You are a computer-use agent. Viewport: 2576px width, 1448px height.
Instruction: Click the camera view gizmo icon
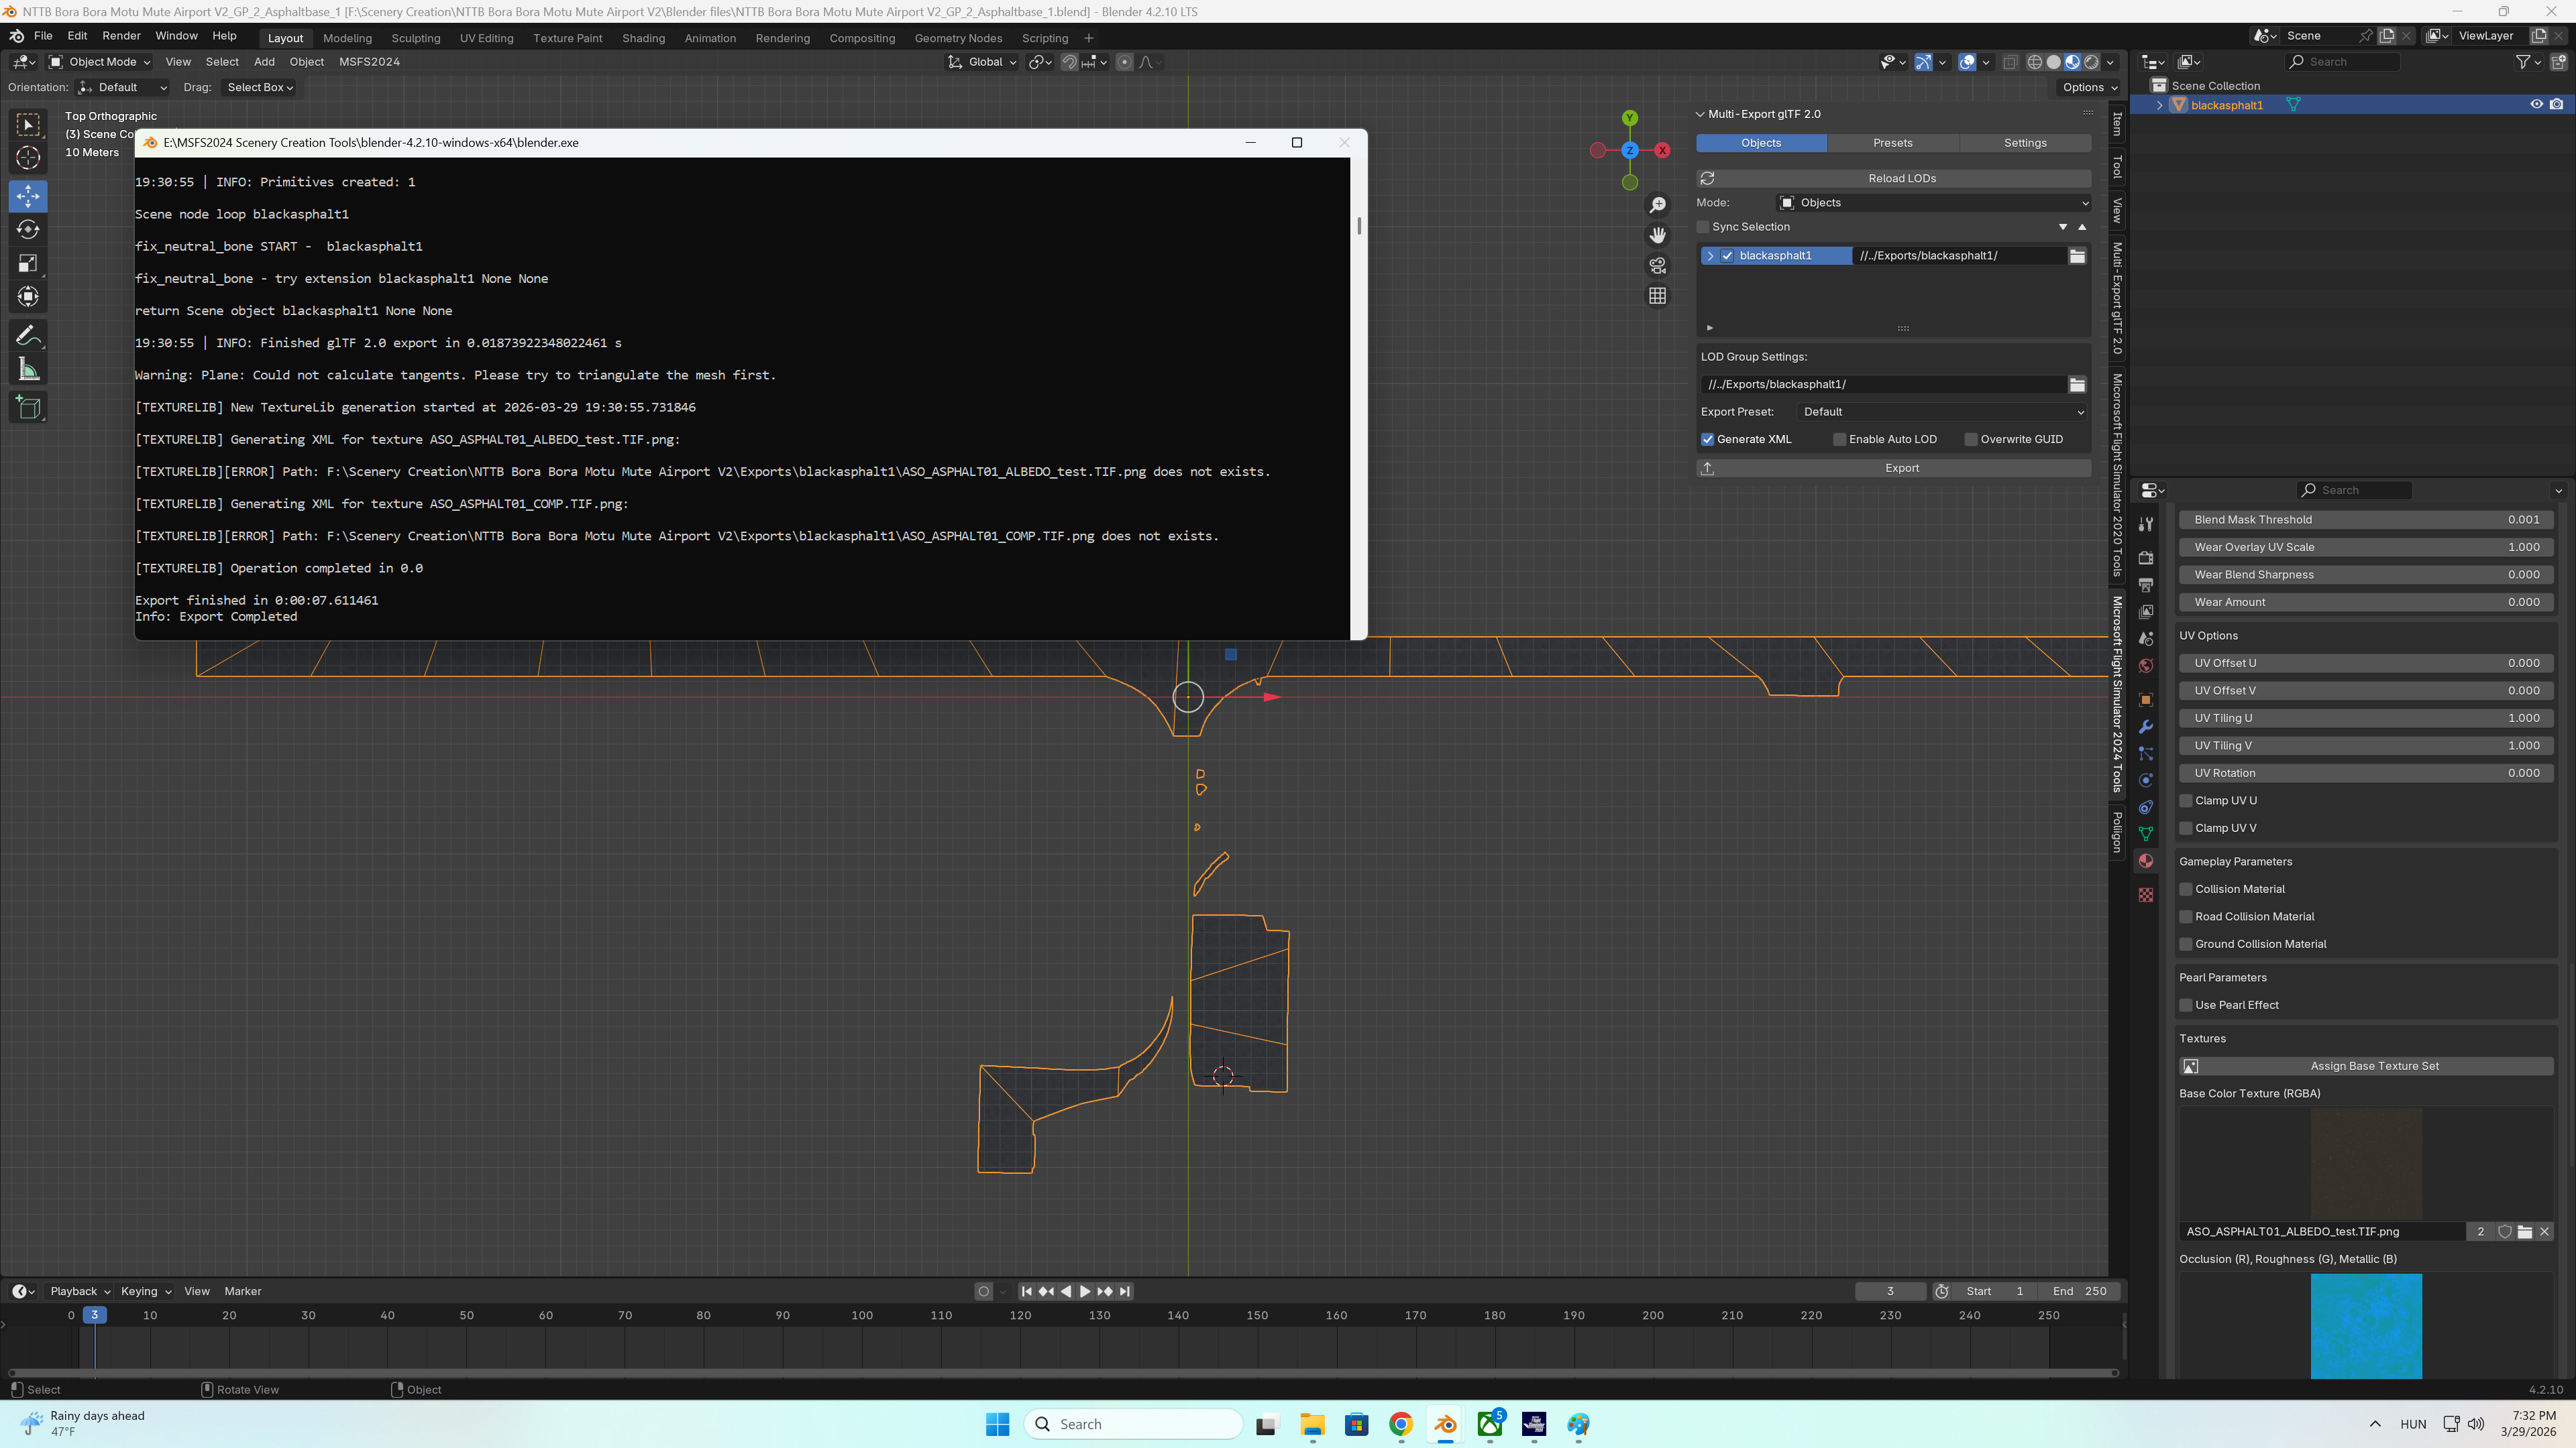coord(1657,266)
